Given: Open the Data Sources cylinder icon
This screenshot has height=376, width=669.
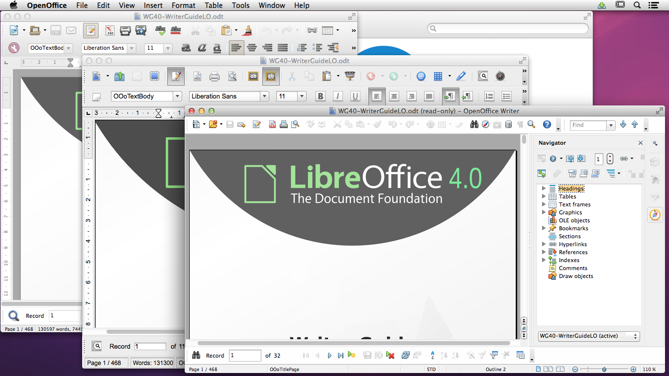Looking at the screenshot, I should pyautogui.click(x=508, y=124).
